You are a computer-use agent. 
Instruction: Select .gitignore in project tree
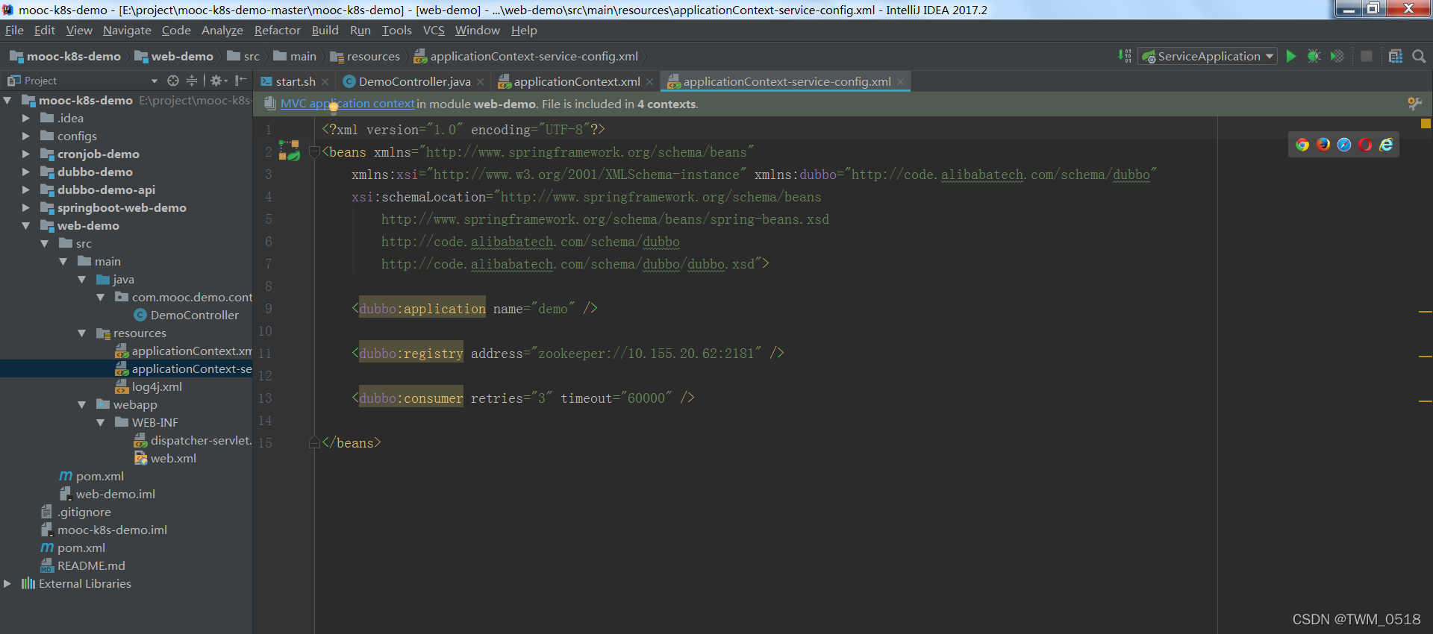[84, 512]
